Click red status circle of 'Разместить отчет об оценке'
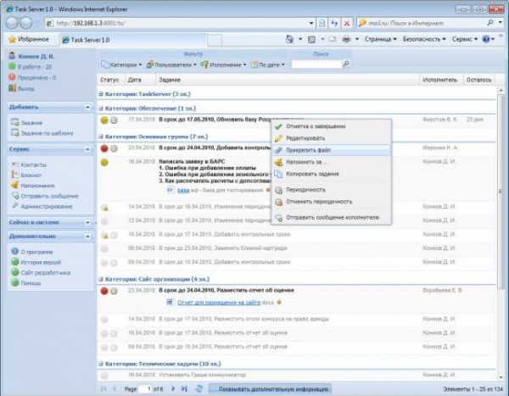The height and width of the screenshot is (396, 509). click(104, 291)
